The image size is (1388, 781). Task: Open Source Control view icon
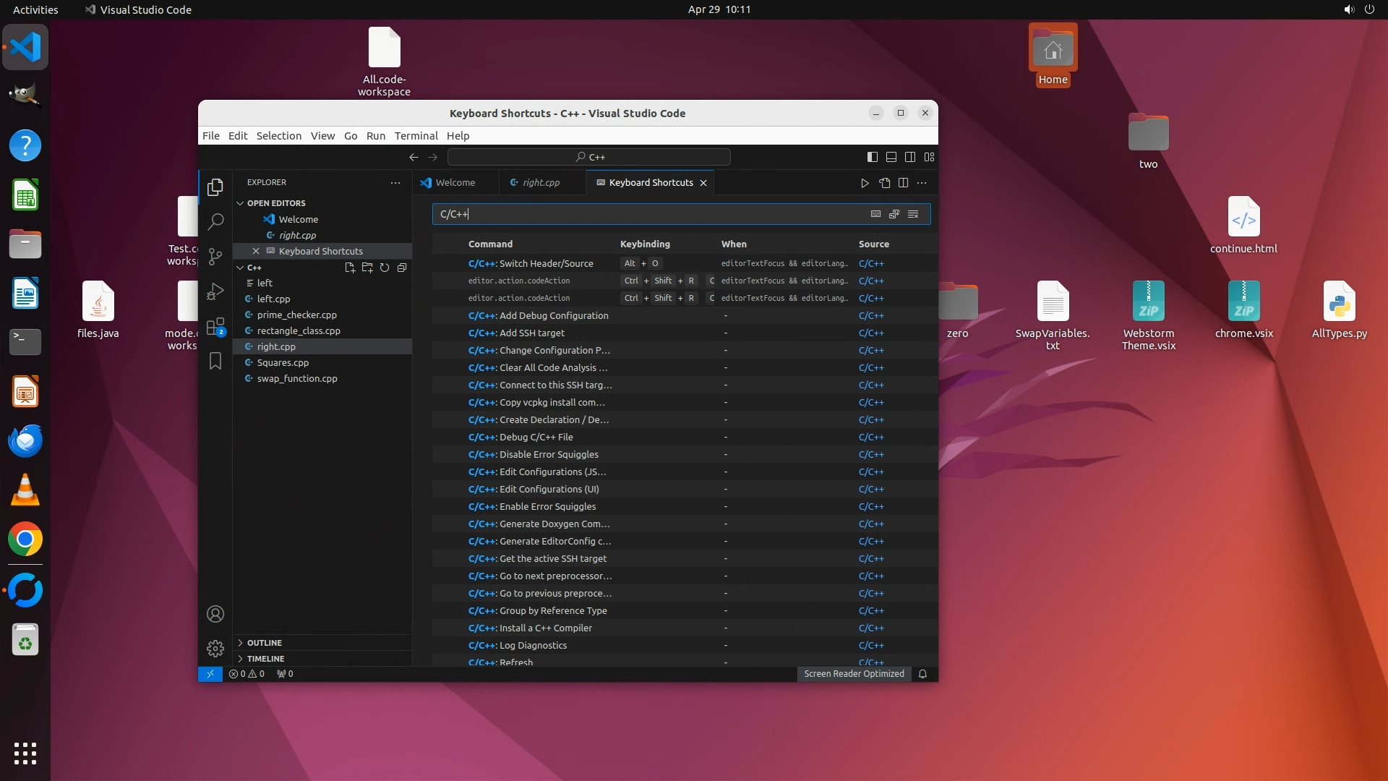click(215, 256)
